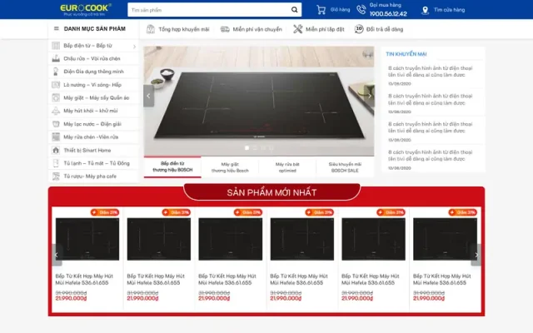Show previous products in Sản phẩm mới nhất
Image resolution: width=533 pixels, height=333 pixels.
57,255
